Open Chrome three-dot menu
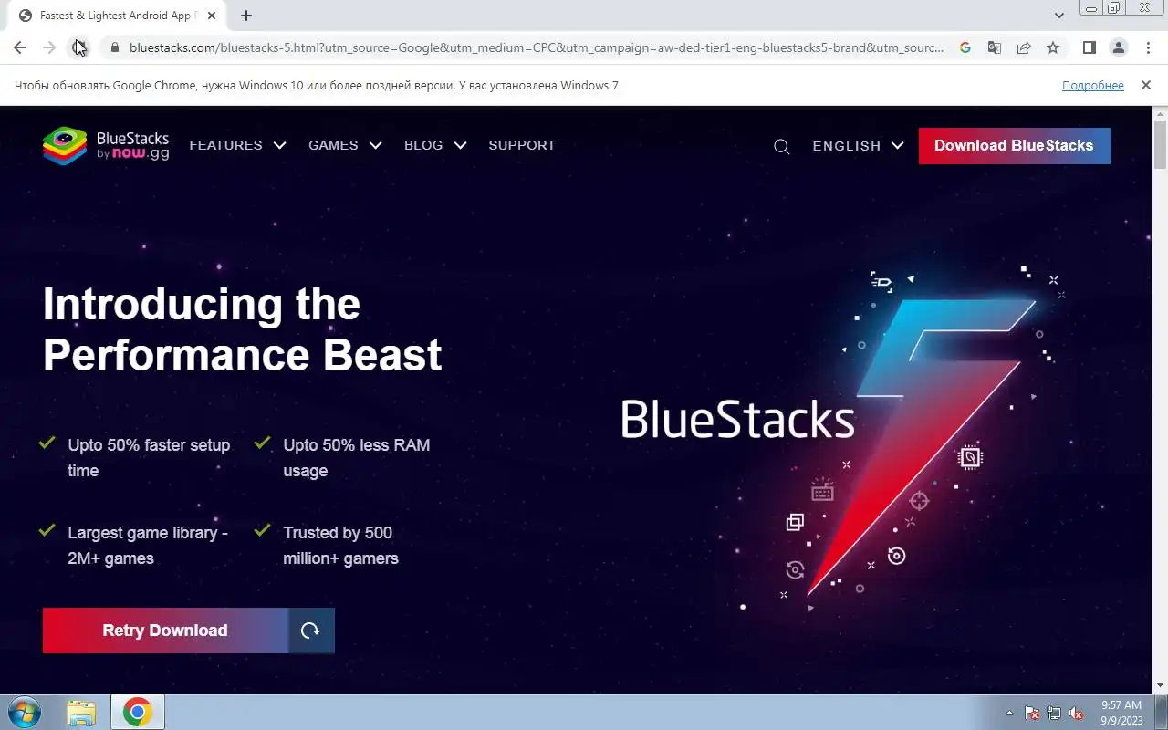 pos(1148,47)
